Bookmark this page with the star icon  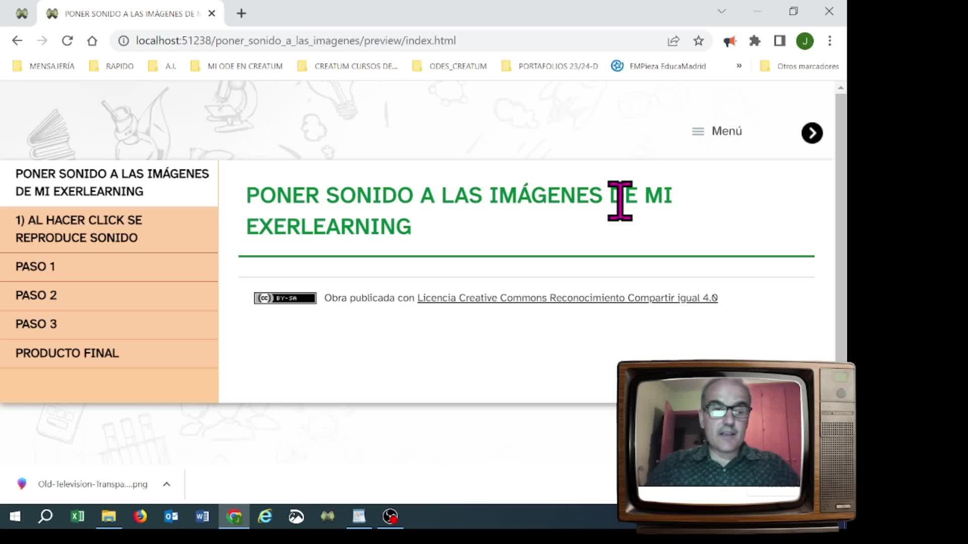click(698, 41)
